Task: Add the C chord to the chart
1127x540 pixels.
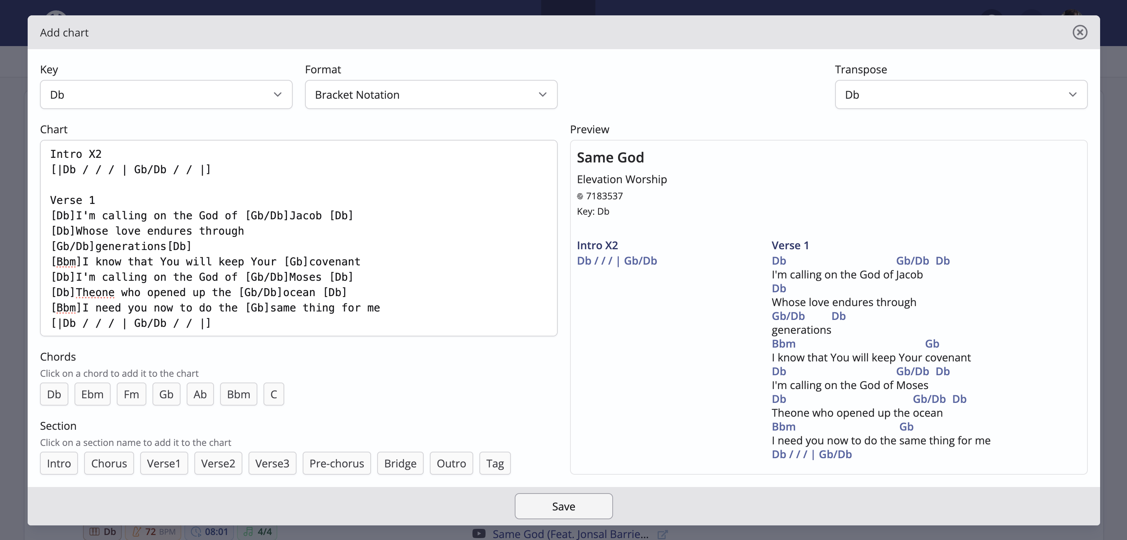Action: [x=273, y=394]
